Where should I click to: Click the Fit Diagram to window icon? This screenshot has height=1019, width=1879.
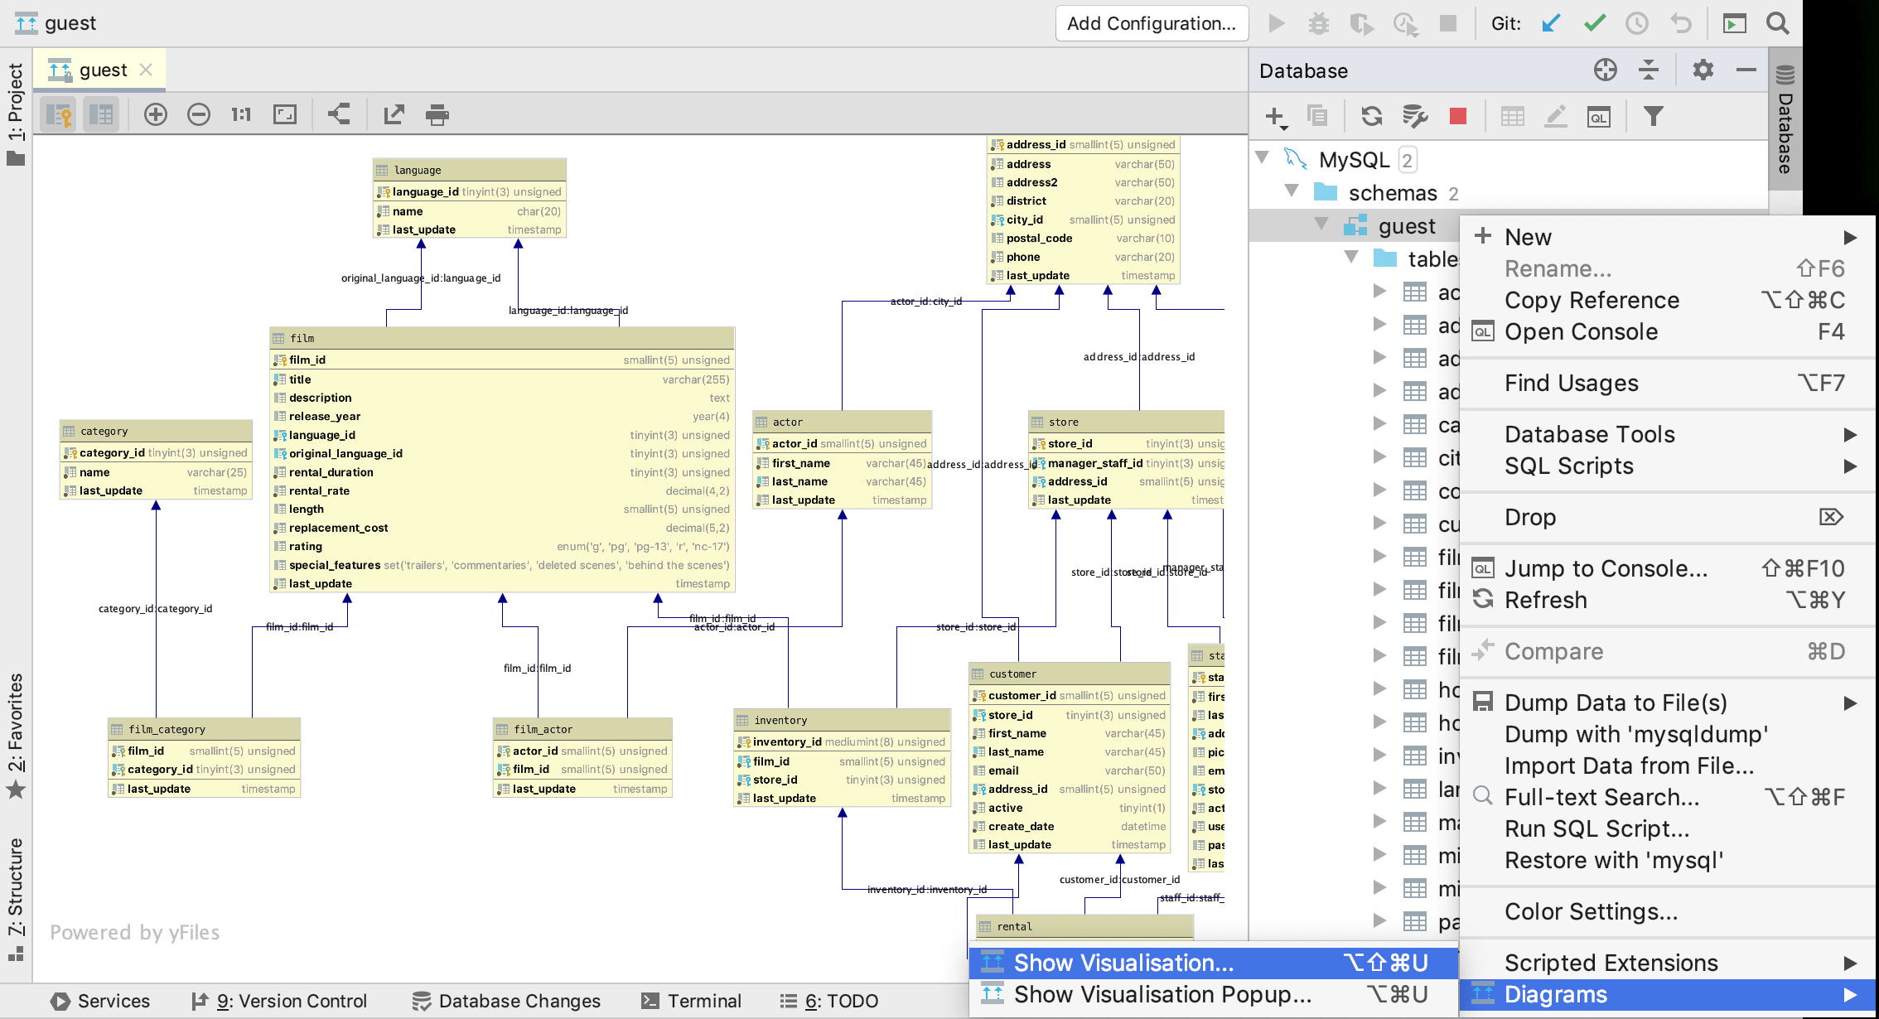point(285,114)
